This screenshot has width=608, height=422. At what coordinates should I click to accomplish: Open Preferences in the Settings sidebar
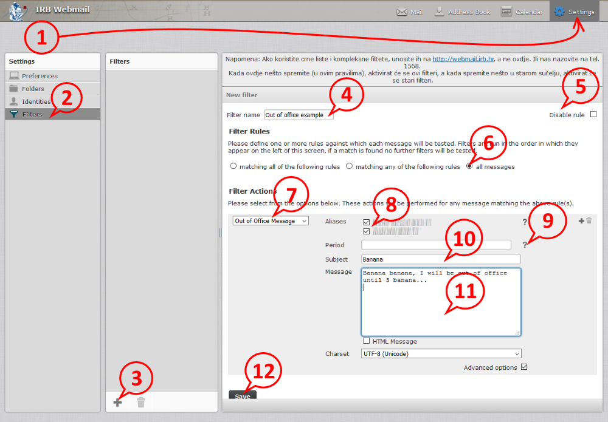(x=40, y=76)
